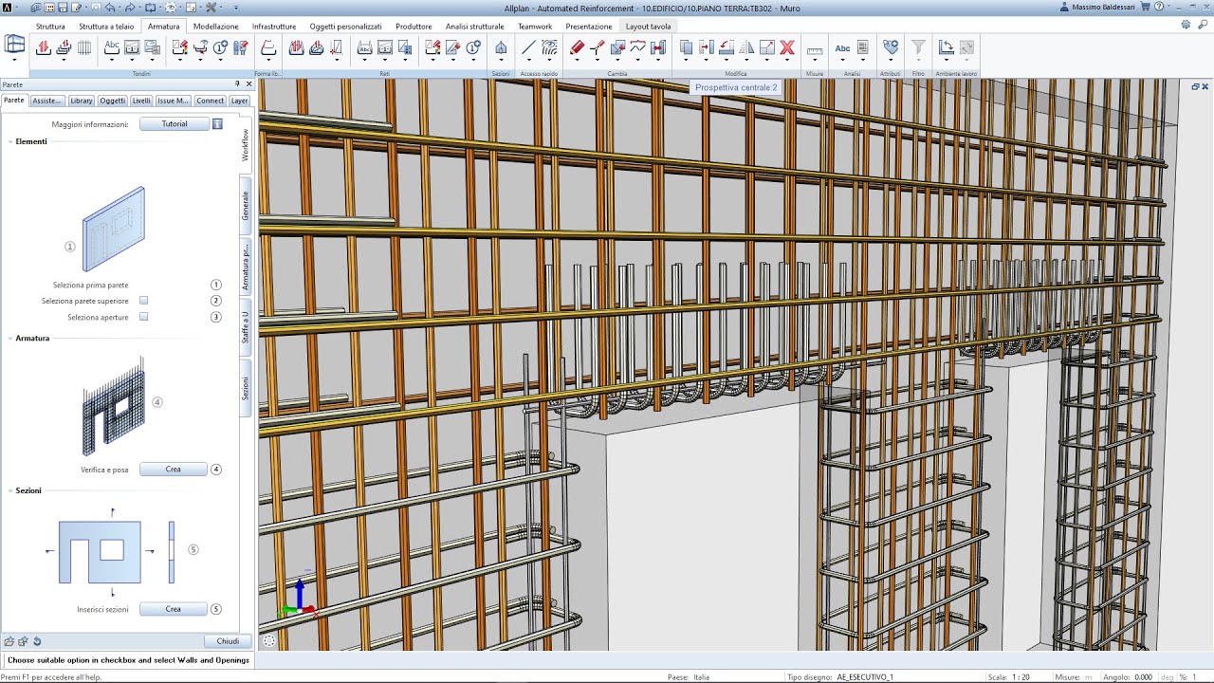Click the red X delete tool in Modifica
1214x683 pixels.
787,47
